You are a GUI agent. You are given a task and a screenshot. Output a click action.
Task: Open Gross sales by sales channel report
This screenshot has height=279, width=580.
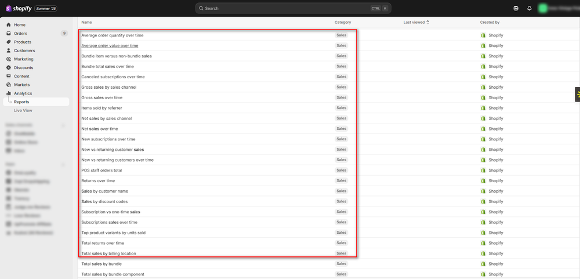pos(109,88)
